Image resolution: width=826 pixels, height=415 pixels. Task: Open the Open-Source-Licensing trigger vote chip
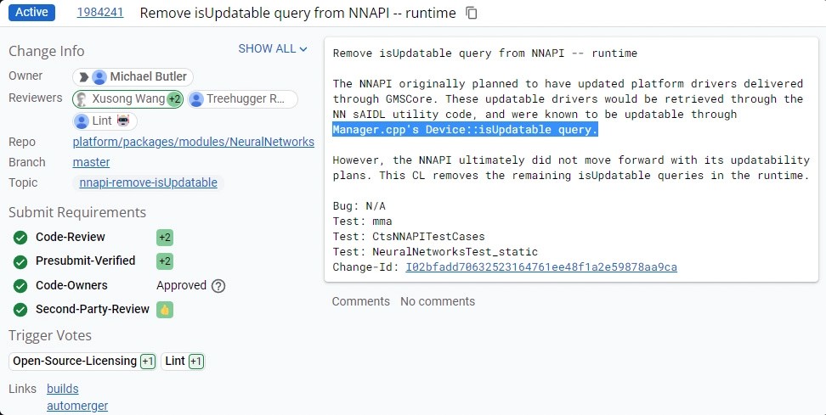[83, 362]
